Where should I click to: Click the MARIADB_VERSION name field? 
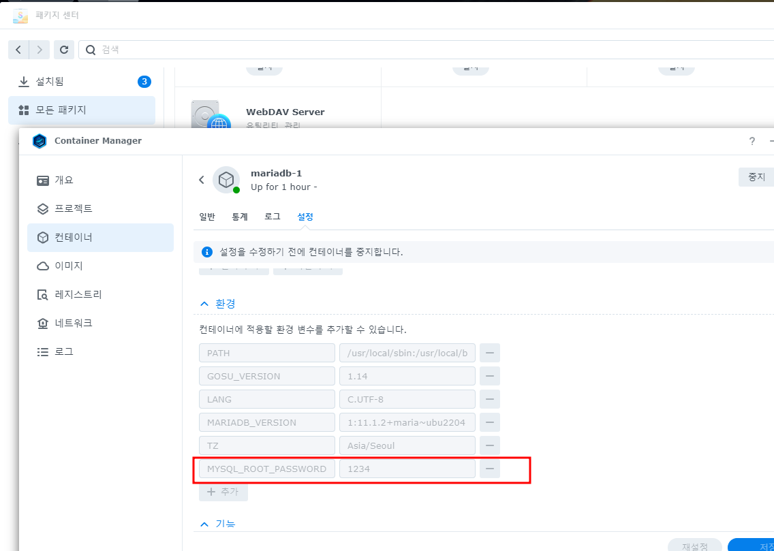(x=267, y=423)
